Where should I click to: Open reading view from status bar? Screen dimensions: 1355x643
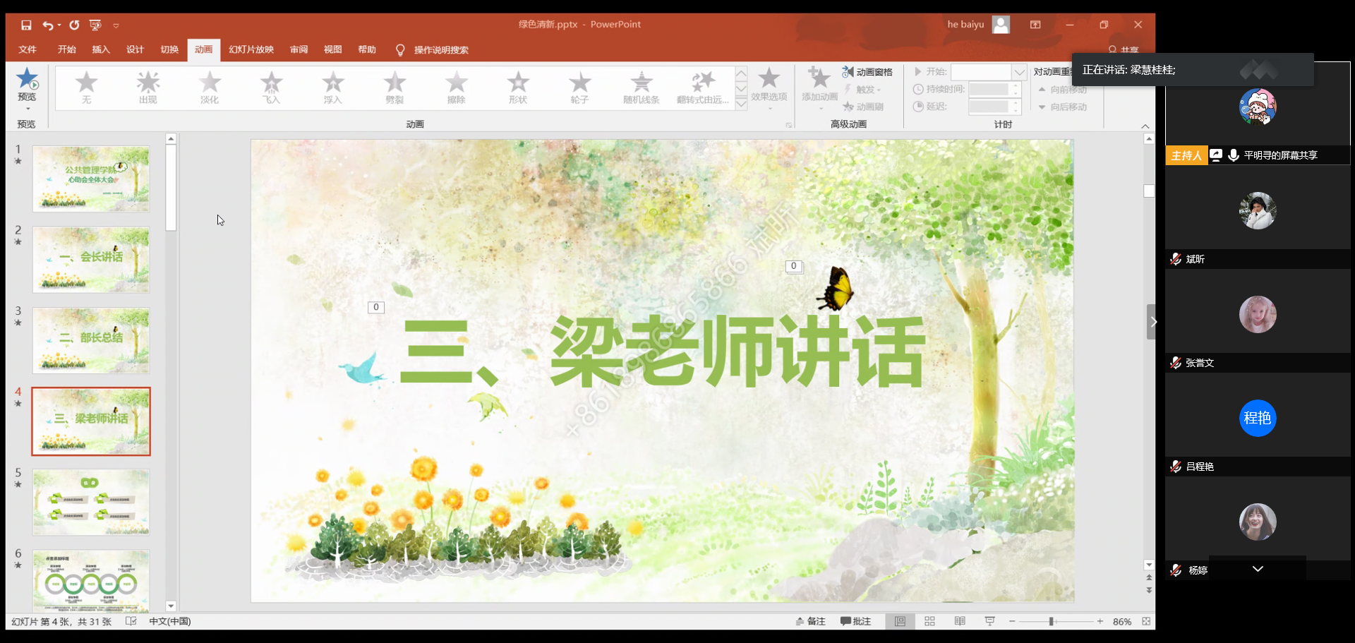click(x=960, y=621)
